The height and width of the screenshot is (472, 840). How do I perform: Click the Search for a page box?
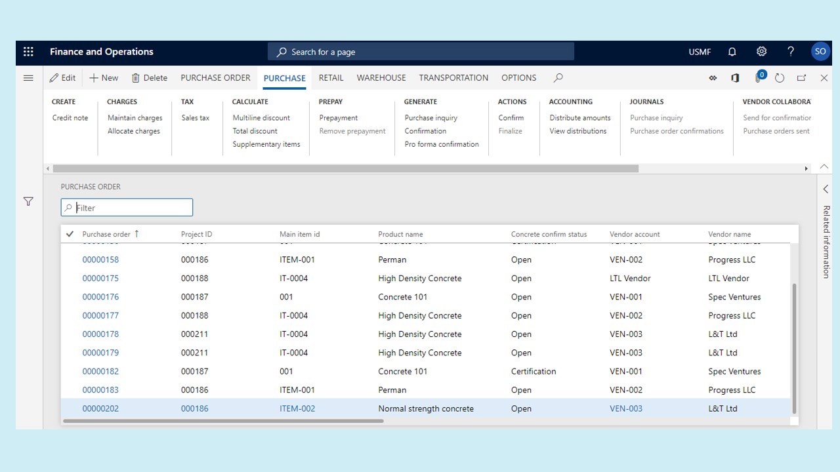coord(421,52)
